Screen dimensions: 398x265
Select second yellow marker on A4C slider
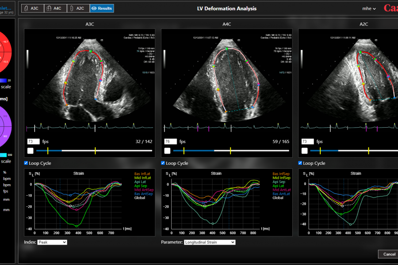click(230, 151)
